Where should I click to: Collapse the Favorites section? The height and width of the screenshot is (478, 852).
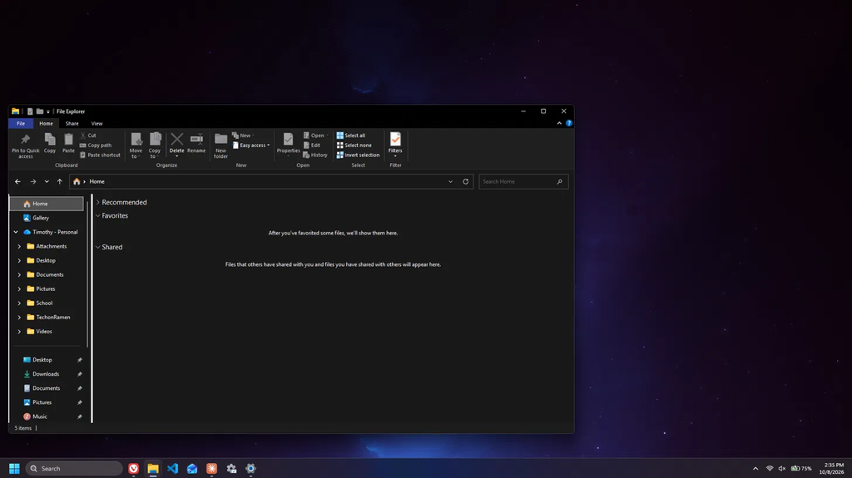(98, 215)
